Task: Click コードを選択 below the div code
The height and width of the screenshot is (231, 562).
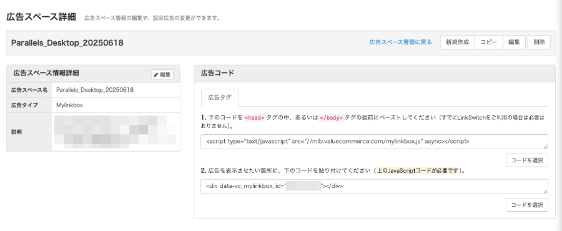Action: tap(526, 205)
